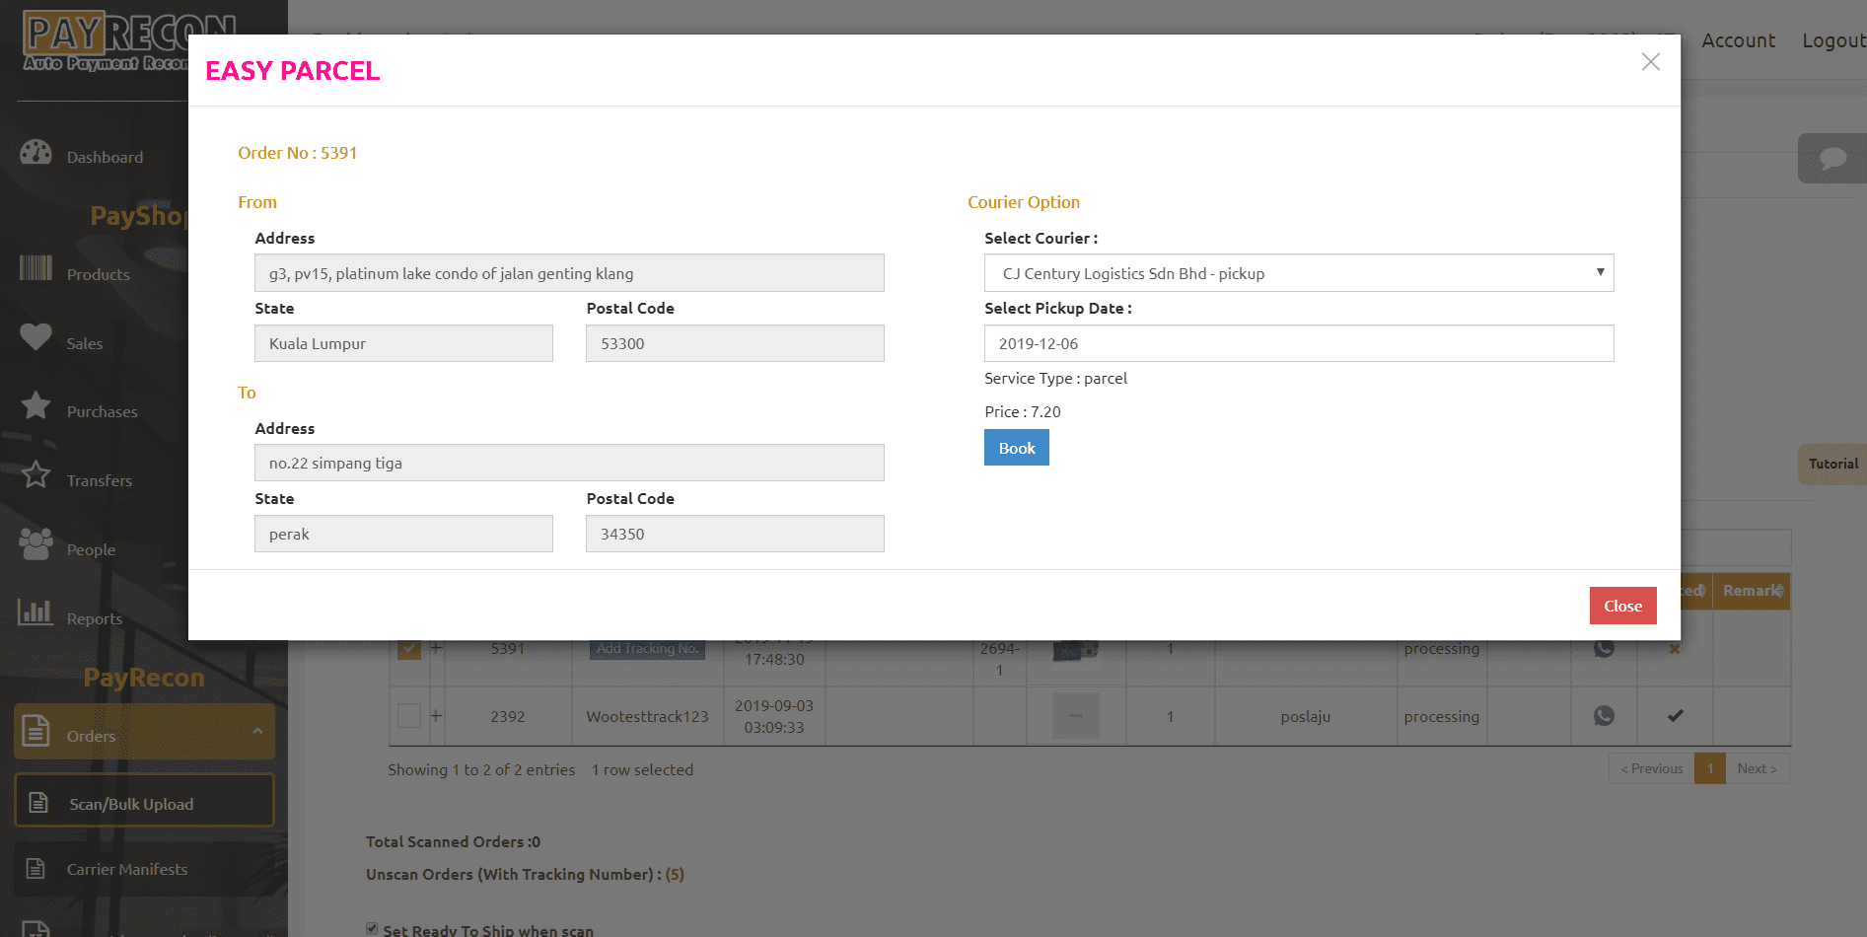Go to the Previous page of orders

click(x=1652, y=768)
